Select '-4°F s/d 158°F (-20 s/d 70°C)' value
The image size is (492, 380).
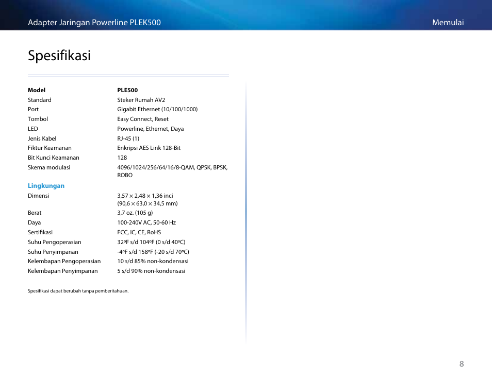click(153, 252)
